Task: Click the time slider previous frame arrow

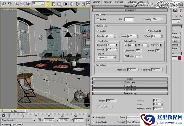Action: click(1, 111)
